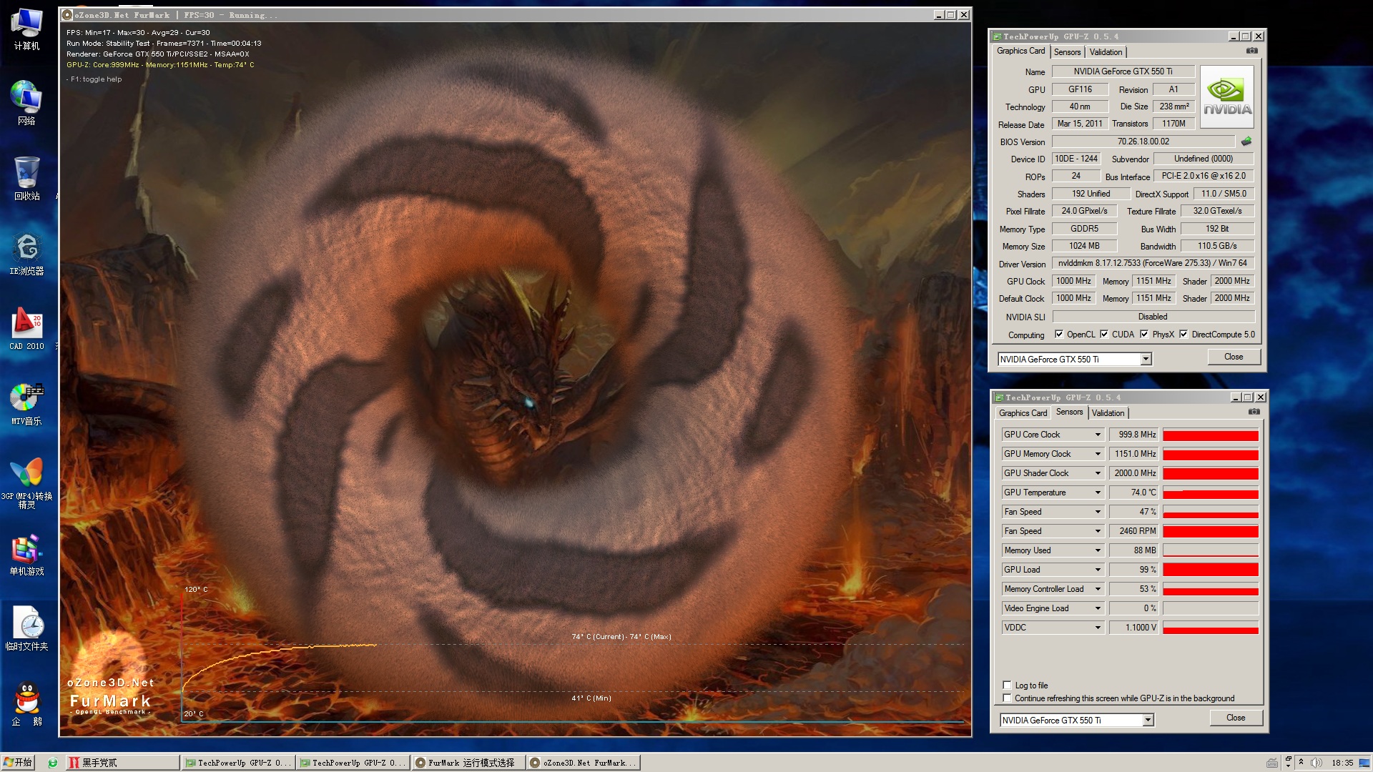This screenshot has width=1373, height=772.
Task: Switch to oZone3D.Net FurMark taskbar item
Action: (x=584, y=763)
